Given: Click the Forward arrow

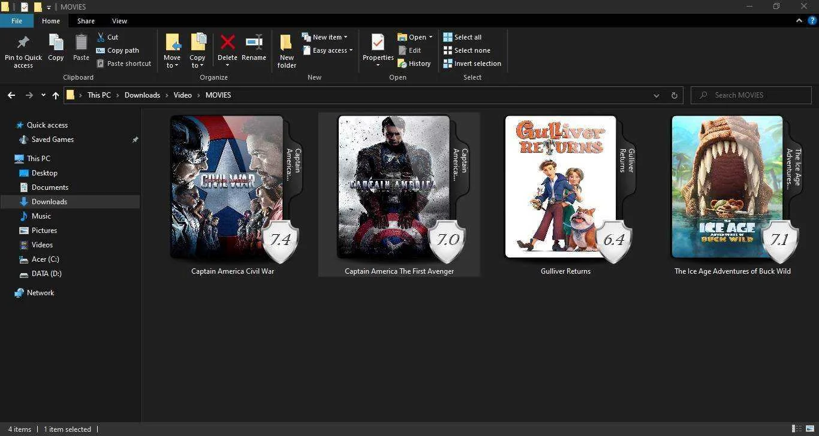Looking at the screenshot, I should [29, 95].
